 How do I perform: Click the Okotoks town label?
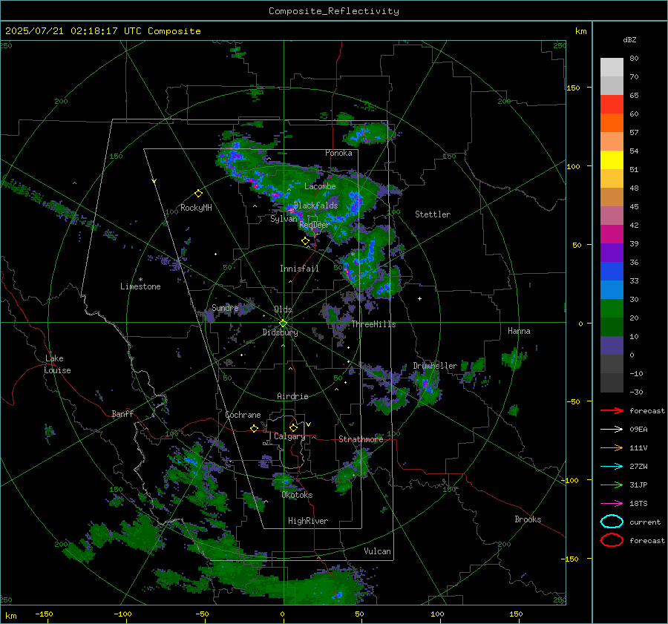pyautogui.click(x=297, y=495)
